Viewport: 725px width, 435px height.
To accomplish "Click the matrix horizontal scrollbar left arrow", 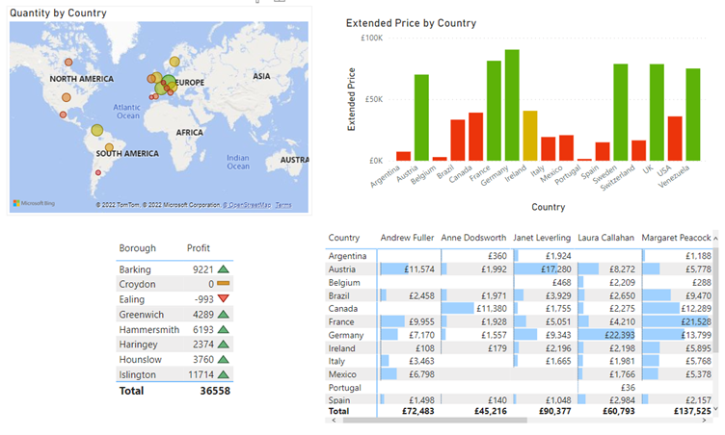I will (x=334, y=421).
